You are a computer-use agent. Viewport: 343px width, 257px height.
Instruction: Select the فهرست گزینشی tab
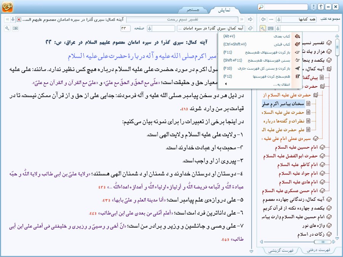[281, 251]
